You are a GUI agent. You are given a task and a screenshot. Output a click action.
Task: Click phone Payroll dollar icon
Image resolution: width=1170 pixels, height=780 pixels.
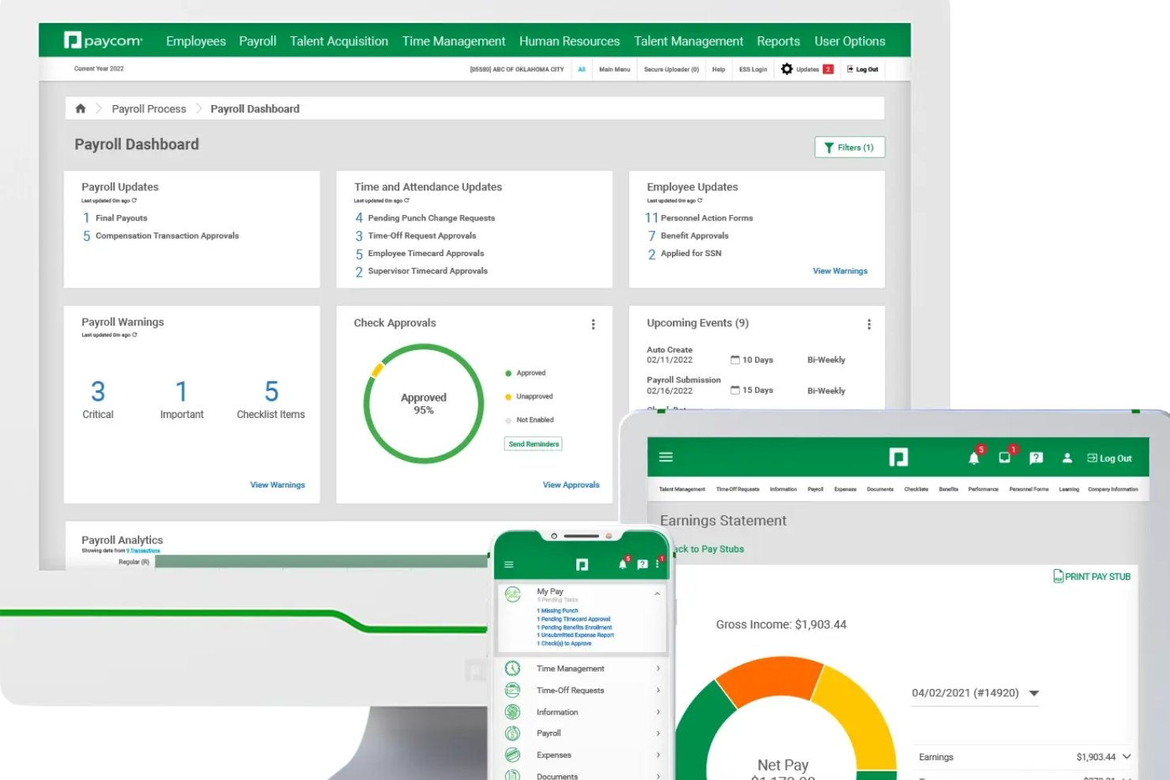pos(512,733)
